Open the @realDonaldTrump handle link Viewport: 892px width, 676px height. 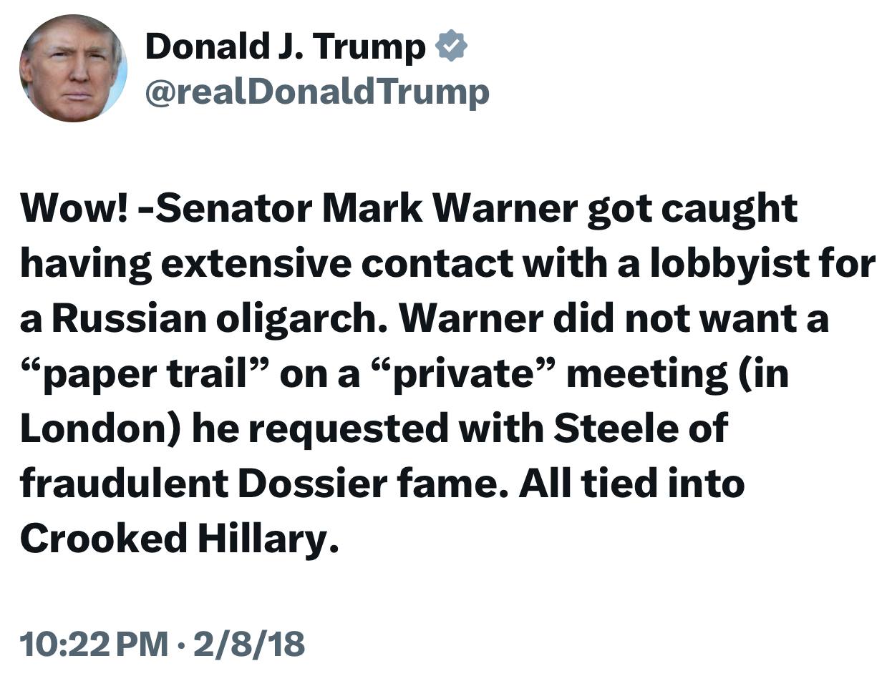click(317, 92)
